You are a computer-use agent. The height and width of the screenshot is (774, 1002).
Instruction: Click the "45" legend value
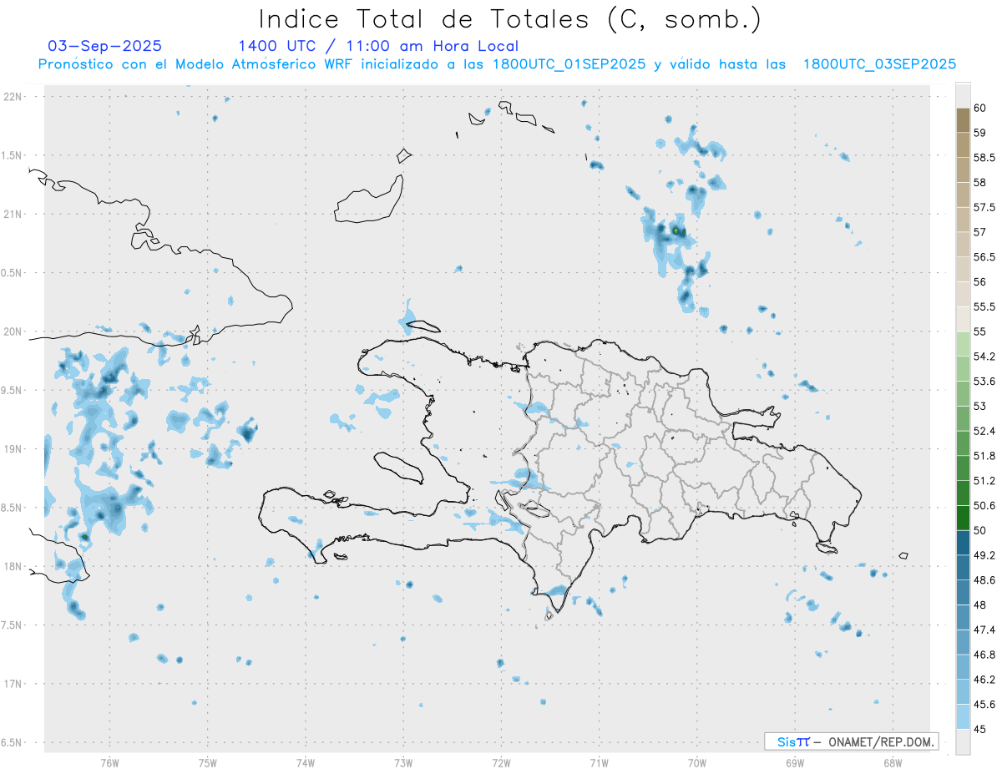coord(979,730)
